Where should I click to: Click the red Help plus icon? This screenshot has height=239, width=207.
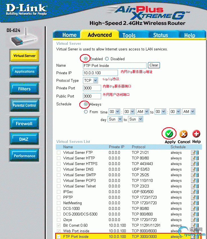coord(196,134)
